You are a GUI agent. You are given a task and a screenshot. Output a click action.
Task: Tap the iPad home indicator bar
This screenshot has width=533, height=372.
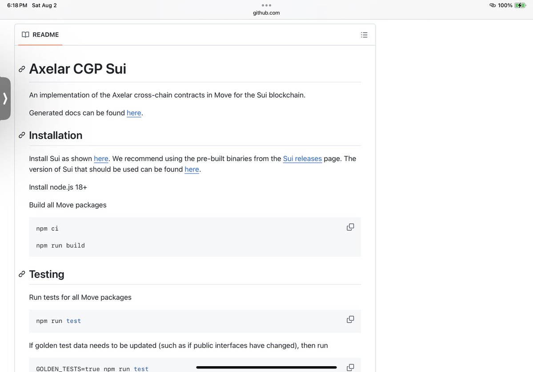pyautogui.click(x=267, y=367)
